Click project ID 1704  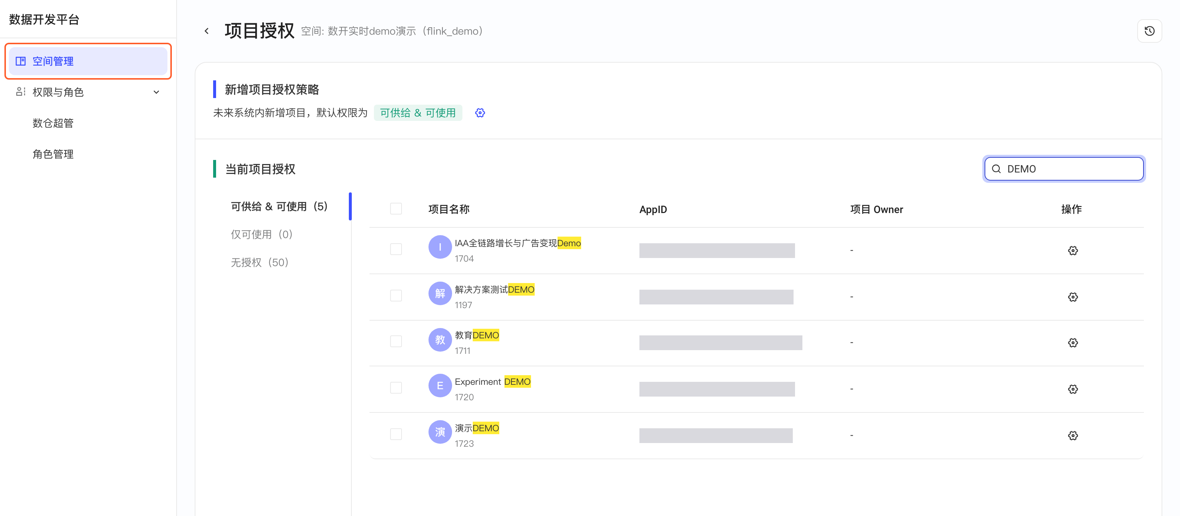pyautogui.click(x=465, y=259)
